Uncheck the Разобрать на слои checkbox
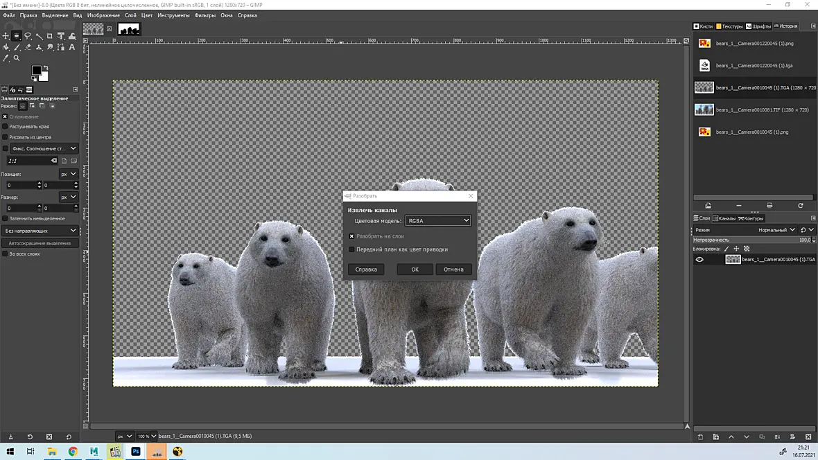The image size is (818, 460). (351, 236)
